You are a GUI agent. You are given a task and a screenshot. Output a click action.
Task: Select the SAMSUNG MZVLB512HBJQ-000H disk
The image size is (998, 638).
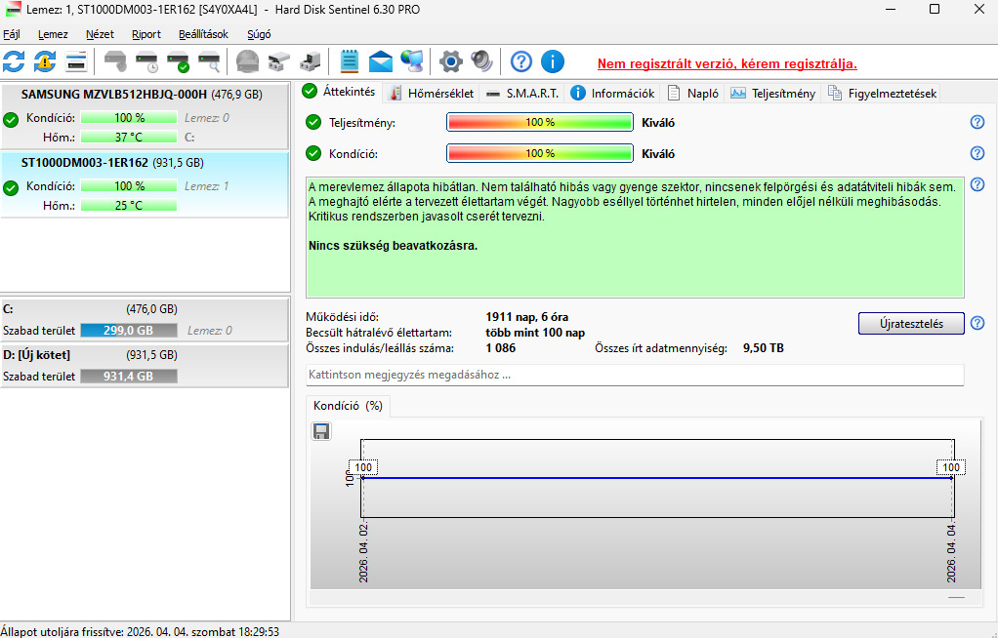coord(145,115)
